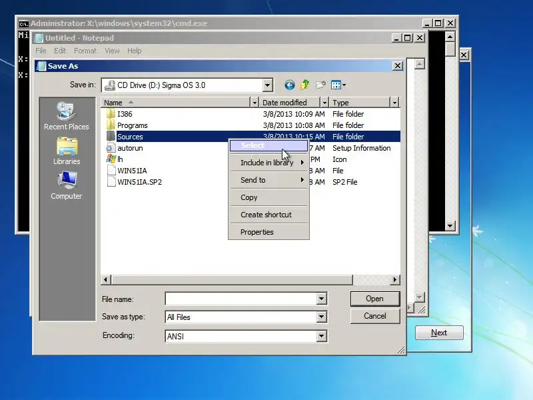Click file list horizontal scrollbar left arrow
The height and width of the screenshot is (400, 533).
coord(106,279)
